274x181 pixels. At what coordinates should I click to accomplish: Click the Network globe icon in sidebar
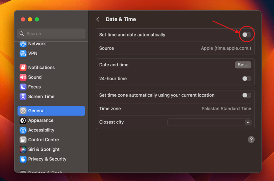coord(23,44)
